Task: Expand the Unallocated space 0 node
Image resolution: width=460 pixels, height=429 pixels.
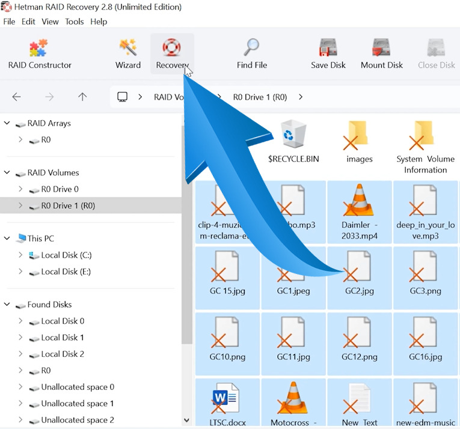Action: click(20, 387)
